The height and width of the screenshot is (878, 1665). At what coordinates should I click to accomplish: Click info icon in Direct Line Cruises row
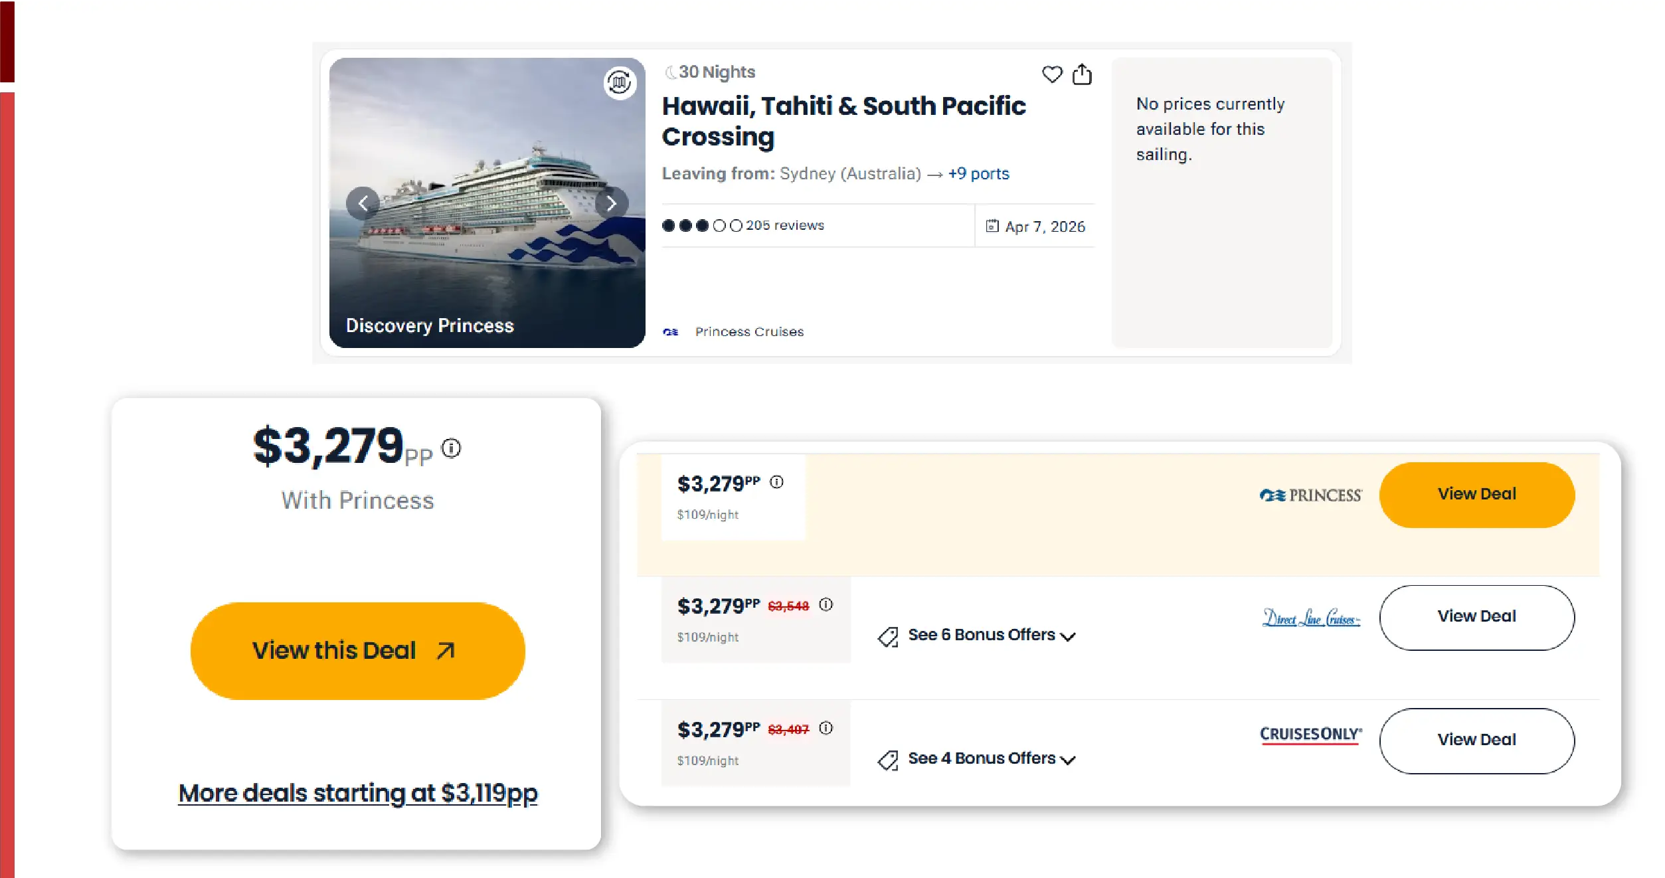point(826,604)
